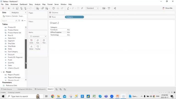This screenshot has width=176, height=99.
Task: Select the Regional Manager field
Action: point(14,77)
